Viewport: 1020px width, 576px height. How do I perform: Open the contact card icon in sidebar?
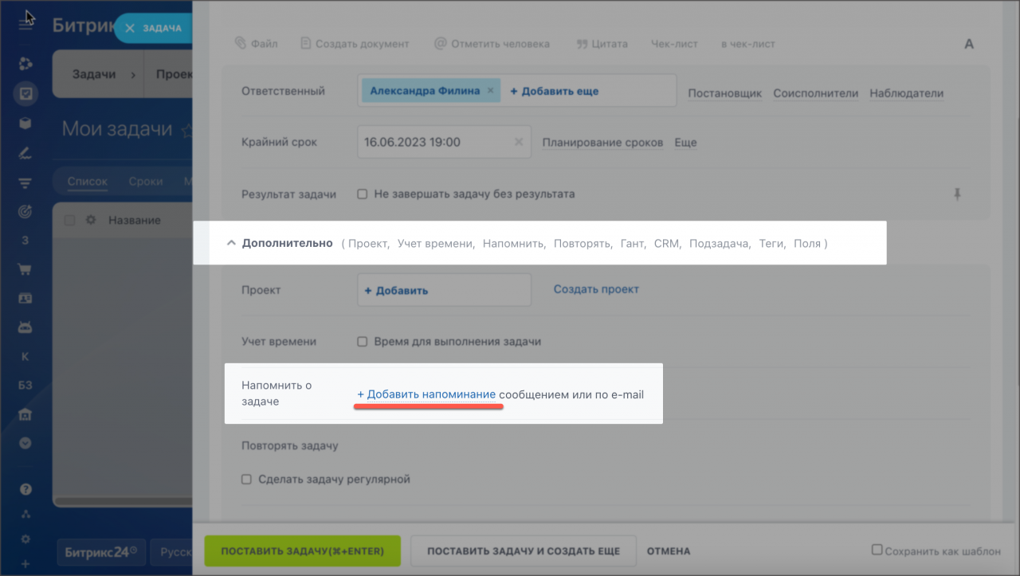point(25,298)
